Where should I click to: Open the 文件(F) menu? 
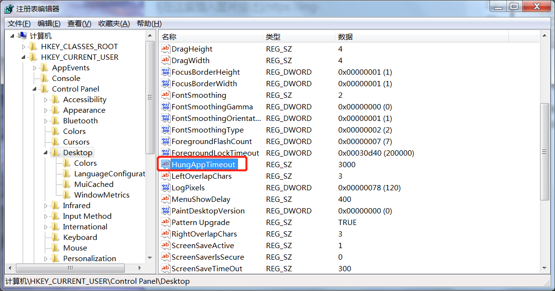(x=19, y=23)
